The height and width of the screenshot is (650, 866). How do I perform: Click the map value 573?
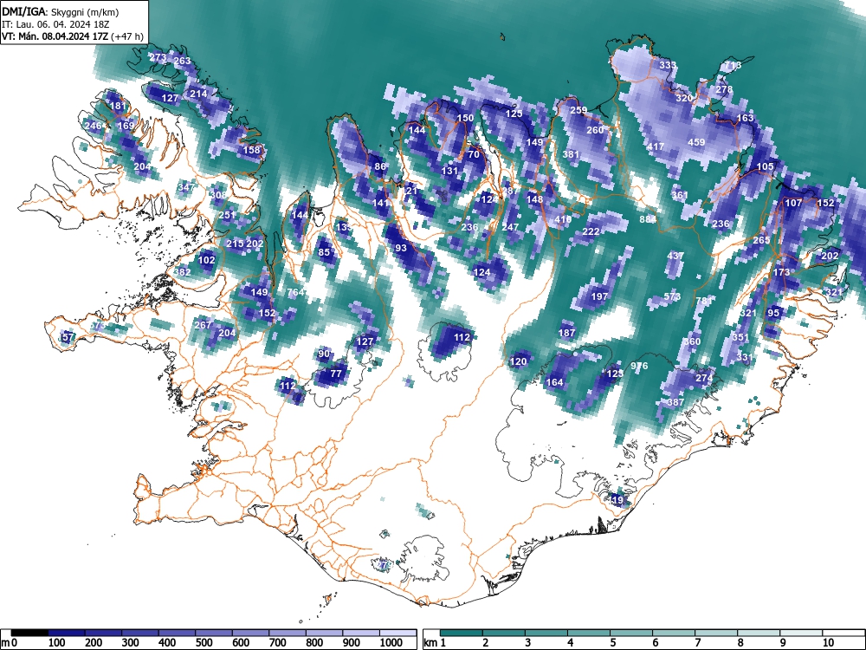point(672,296)
